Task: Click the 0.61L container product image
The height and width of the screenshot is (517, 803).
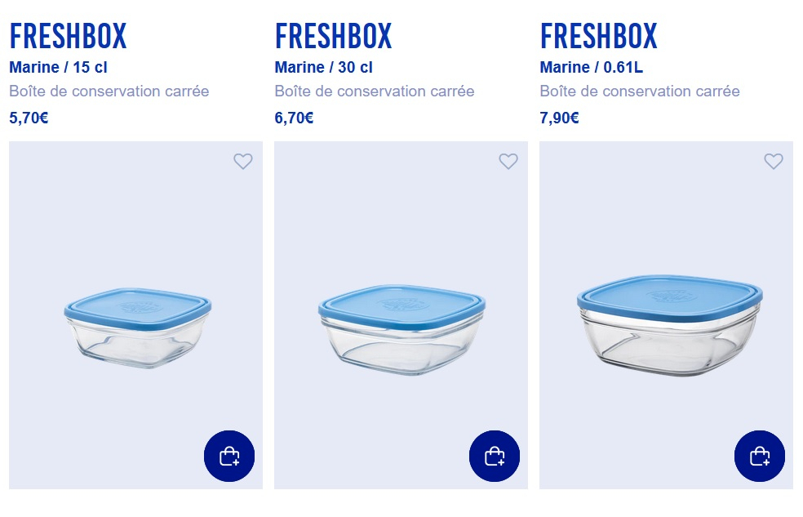Action: pos(669,327)
